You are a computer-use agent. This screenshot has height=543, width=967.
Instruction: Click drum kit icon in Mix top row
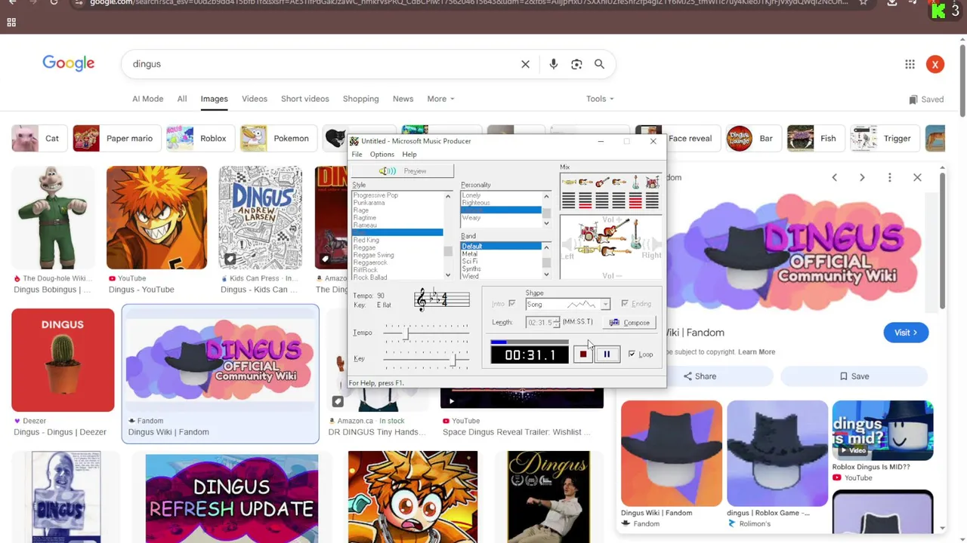click(x=652, y=182)
